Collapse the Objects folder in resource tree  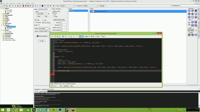[x=2, y=25]
